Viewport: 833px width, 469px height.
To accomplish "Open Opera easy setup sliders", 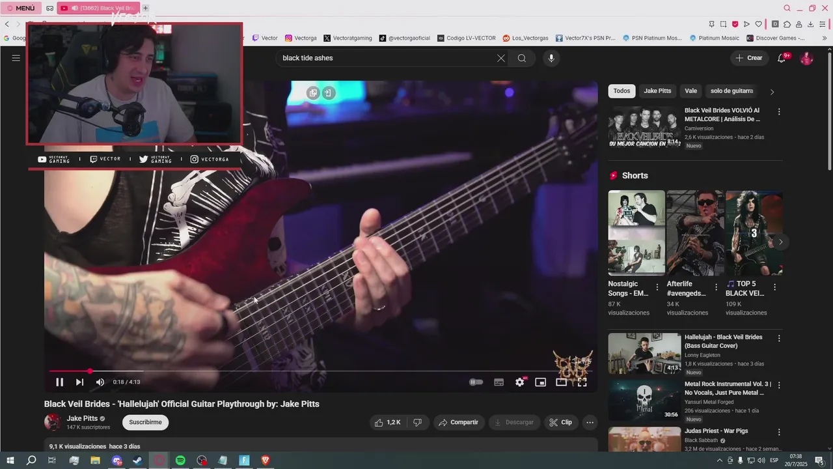I will (x=823, y=24).
